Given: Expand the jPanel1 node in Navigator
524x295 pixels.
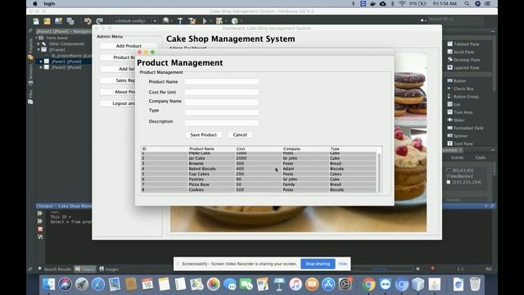Looking at the screenshot, I should tap(41, 61).
